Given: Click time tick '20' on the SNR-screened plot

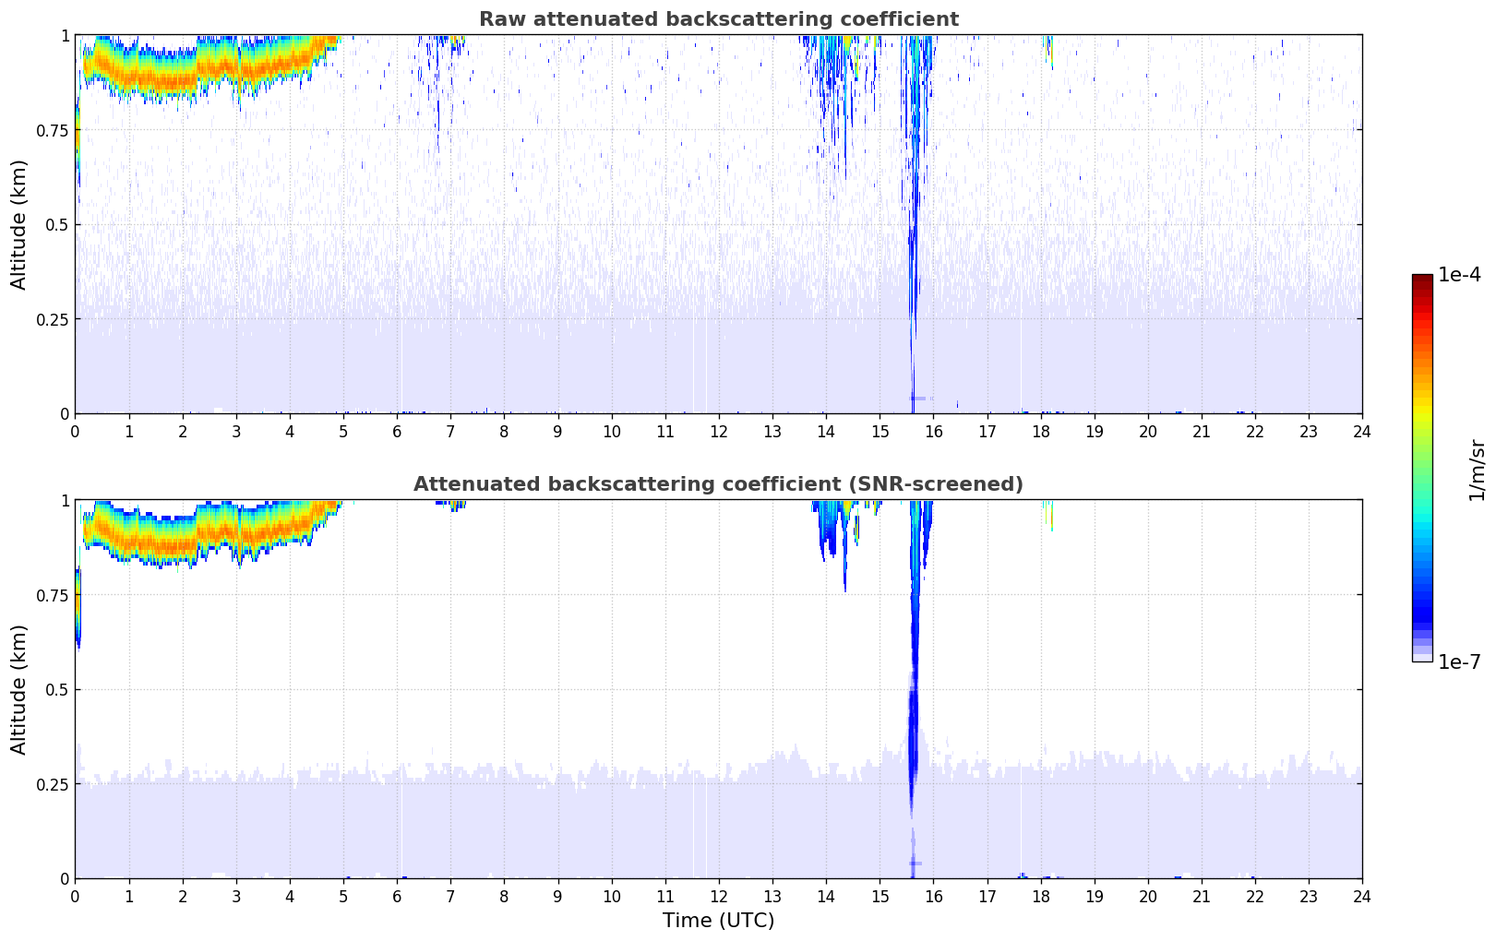Looking at the screenshot, I should 1148,896.
